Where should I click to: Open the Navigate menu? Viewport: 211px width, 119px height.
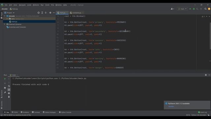[22, 5]
